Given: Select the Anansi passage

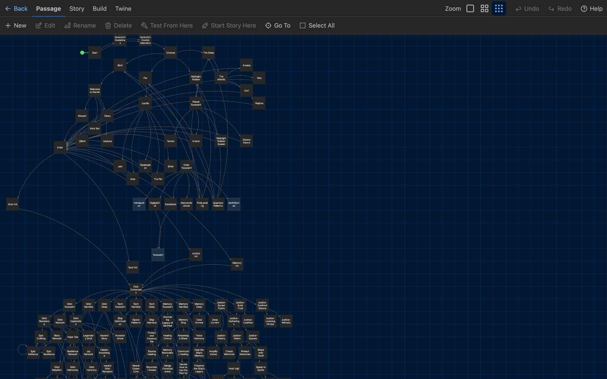Looking at the screenshot, I should click(x=196, y=141).
